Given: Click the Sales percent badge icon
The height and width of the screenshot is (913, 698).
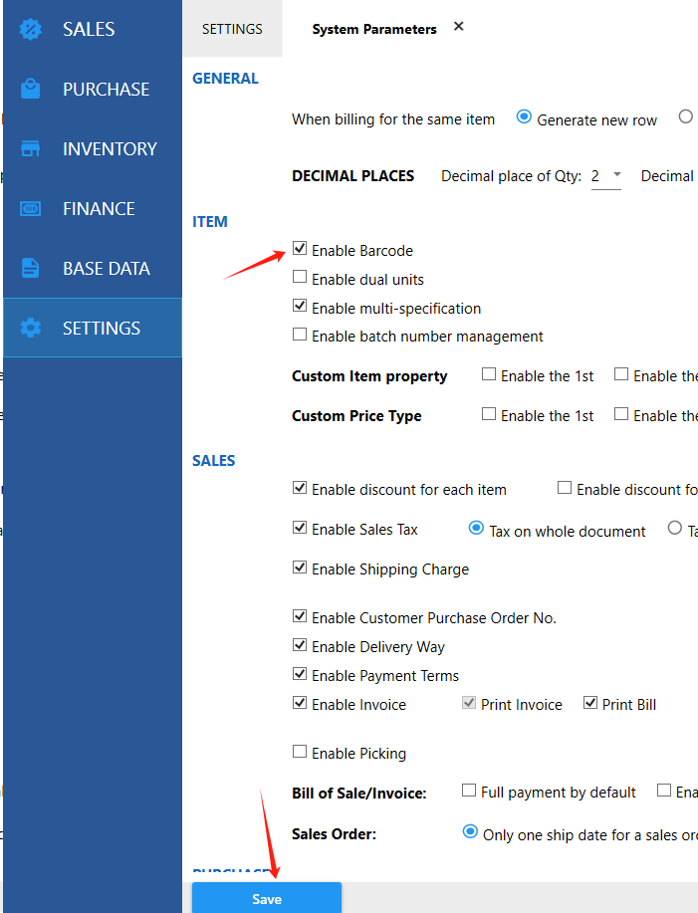Looking at the screenshot, I should [31, 29].
